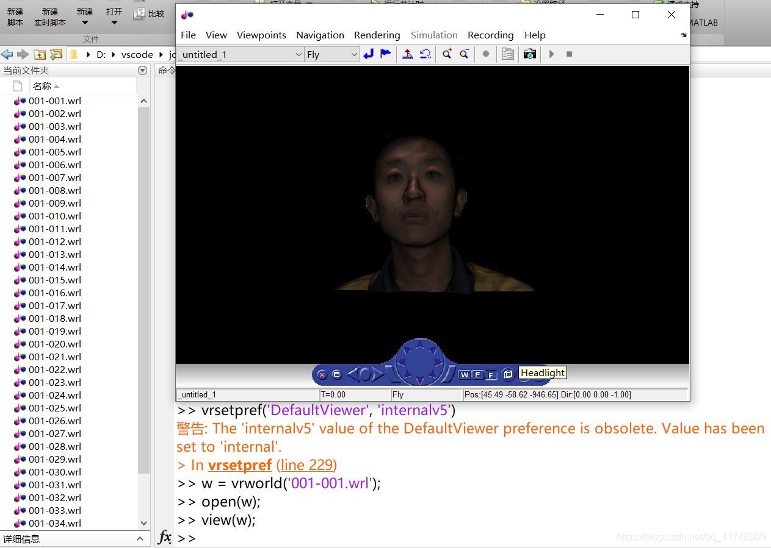Click the fx function browser icon

[165, 538]
